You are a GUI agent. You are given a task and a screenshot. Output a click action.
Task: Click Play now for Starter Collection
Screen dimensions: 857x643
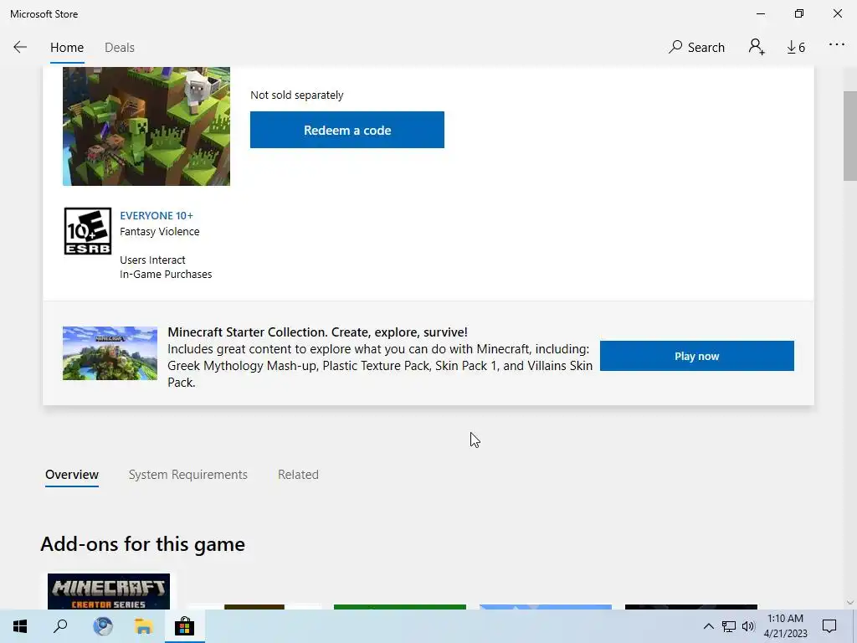click(x=697, y=356)
